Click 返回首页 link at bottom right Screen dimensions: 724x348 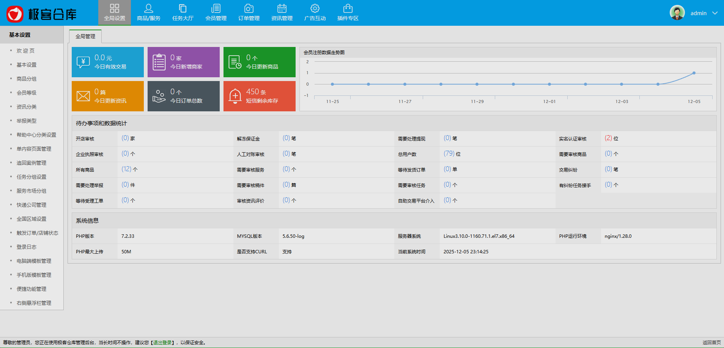[711, 343]
